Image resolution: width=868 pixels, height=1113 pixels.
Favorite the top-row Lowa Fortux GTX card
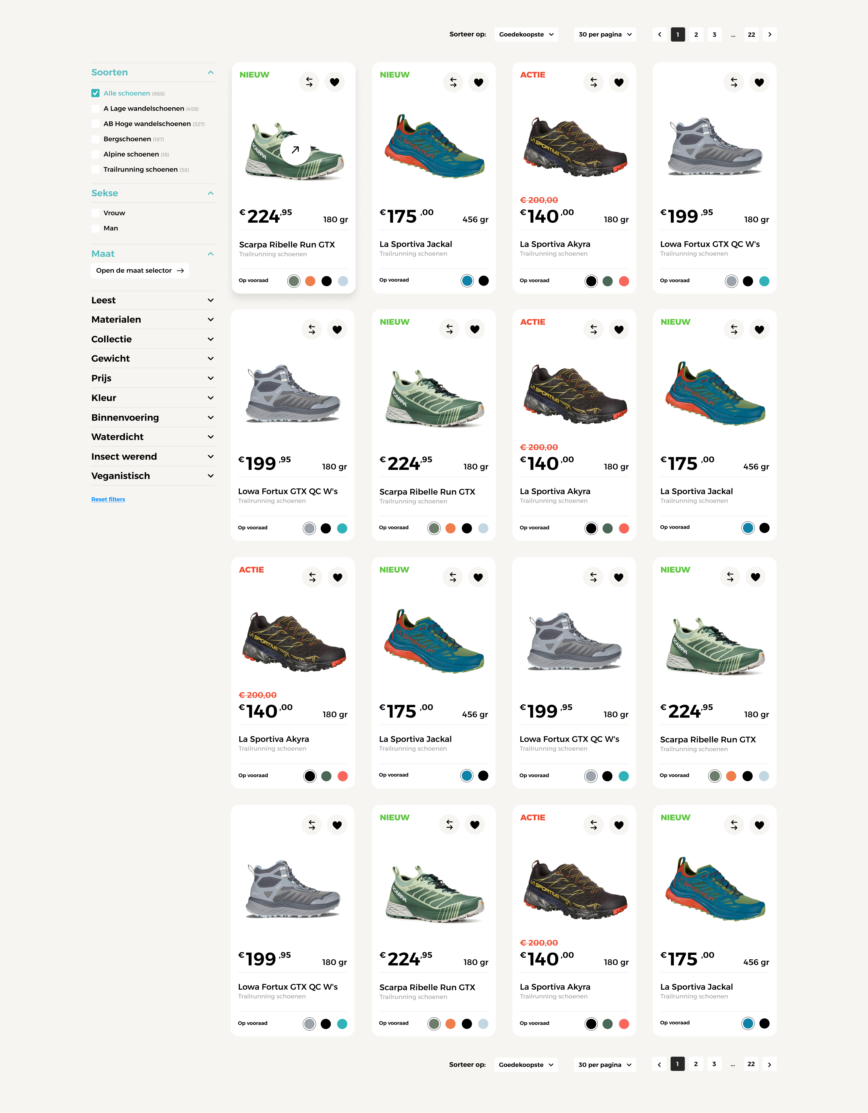(x=759, y=82)
